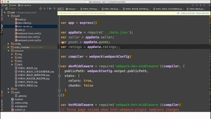
Task: Collapse the resource folder arrow
Action: click(9, 51)
